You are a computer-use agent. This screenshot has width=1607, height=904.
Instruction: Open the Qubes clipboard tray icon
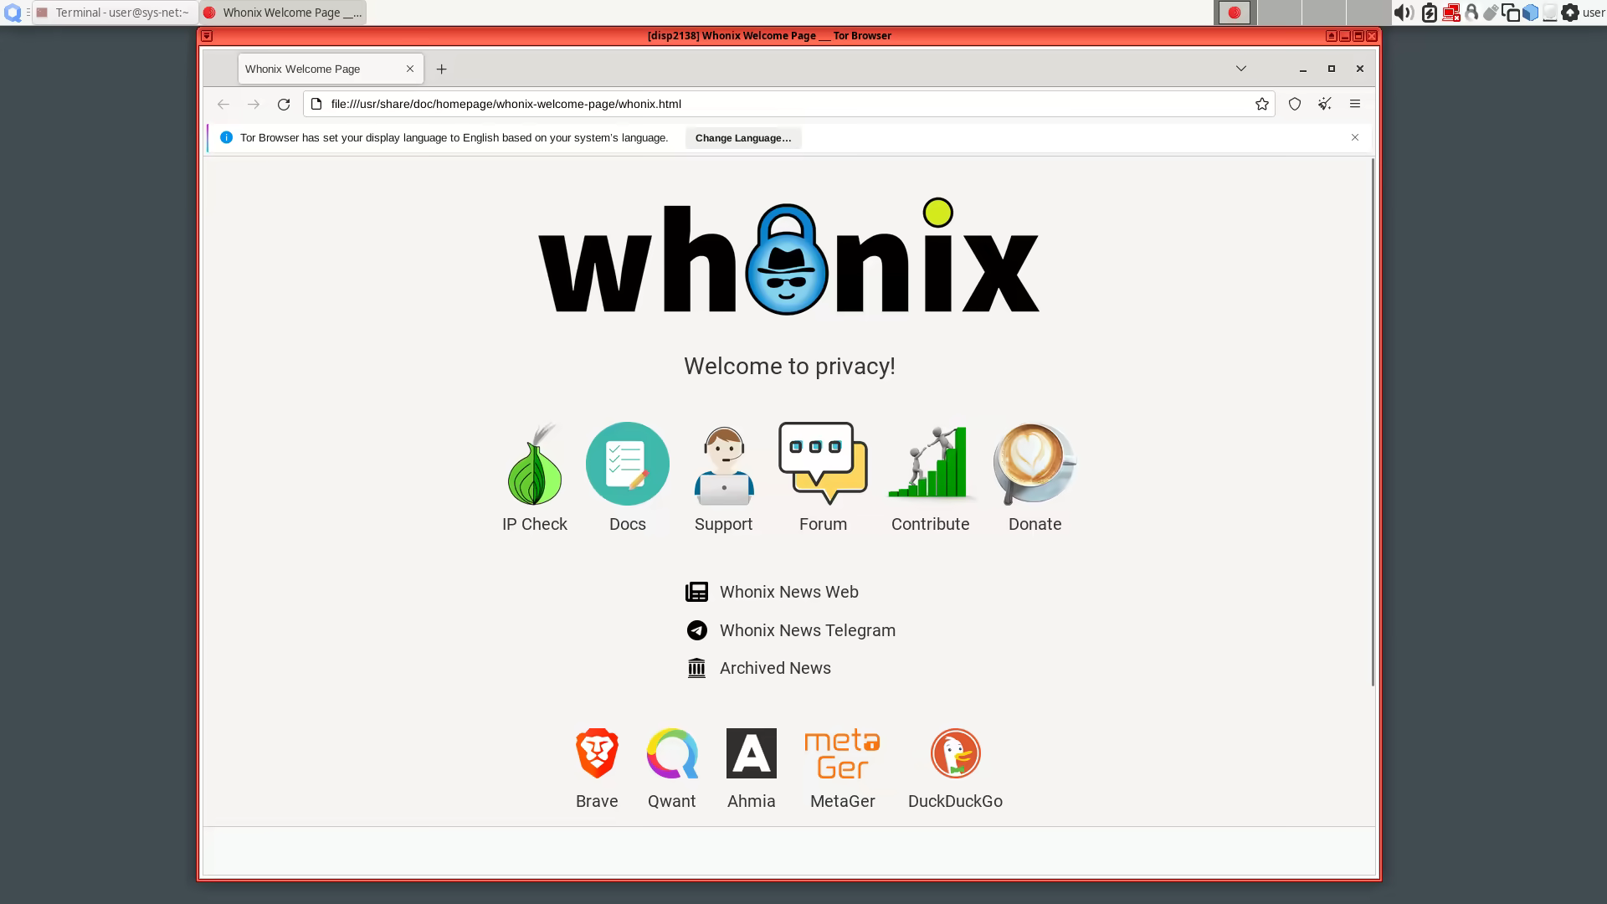pos(1511,13)
